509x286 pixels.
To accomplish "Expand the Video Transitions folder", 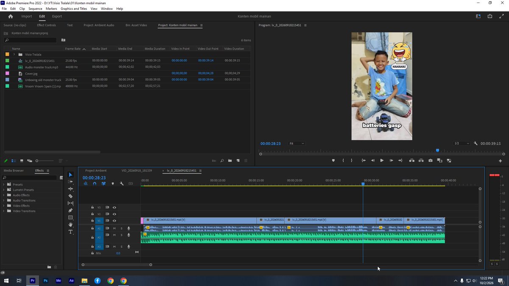I will 4,211.
